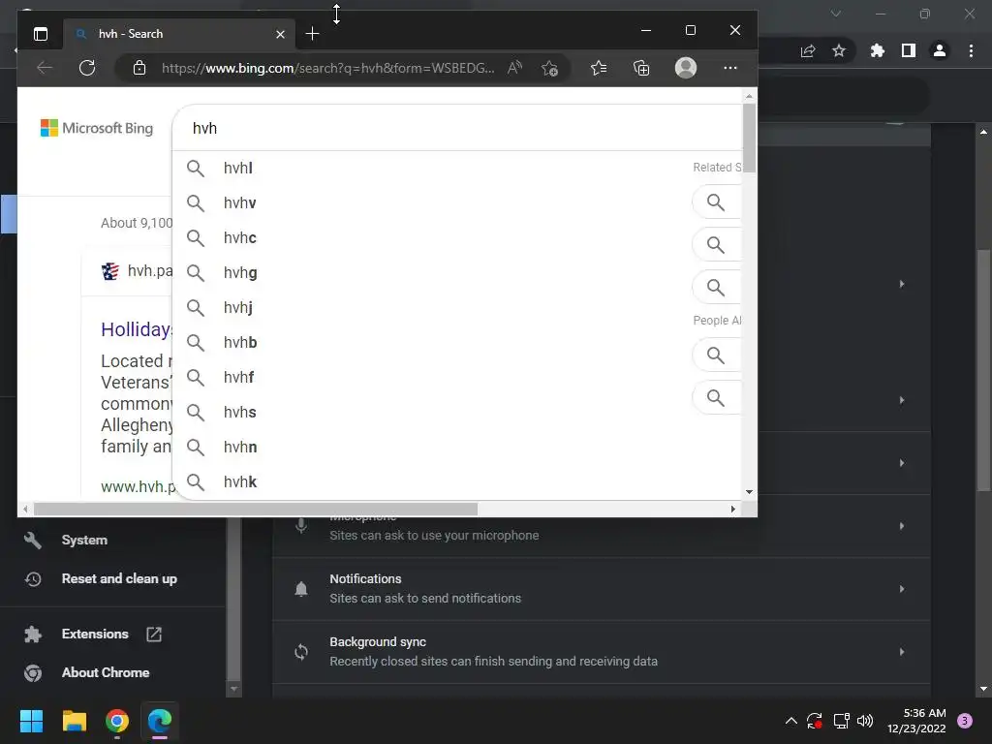This screenshot has width=992, height=744.
Task: Click the Bing search box containing hvh
Action: (457, 129)
